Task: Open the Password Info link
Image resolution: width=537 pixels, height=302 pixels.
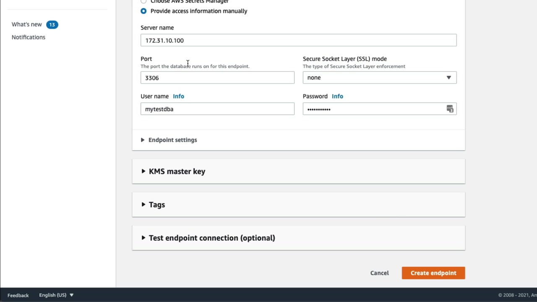Action: [337, 96]
